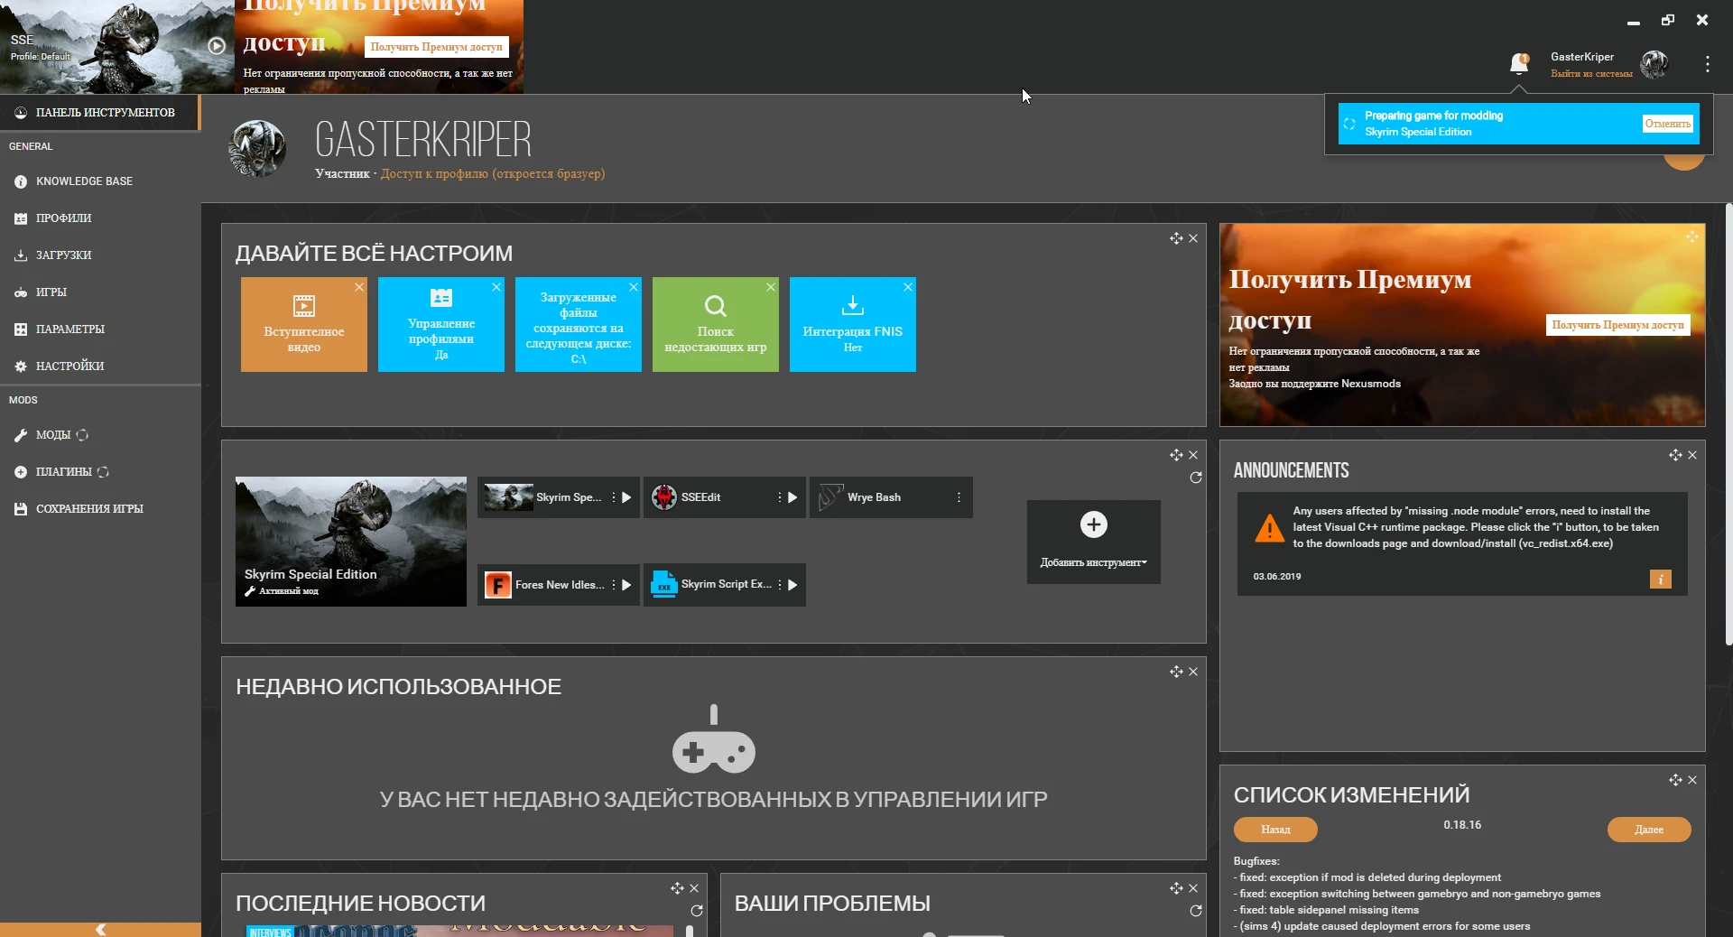The image size is (1733, 937).
Task: Click the Wrye Bash tool icon
Action: click(830, 497)
